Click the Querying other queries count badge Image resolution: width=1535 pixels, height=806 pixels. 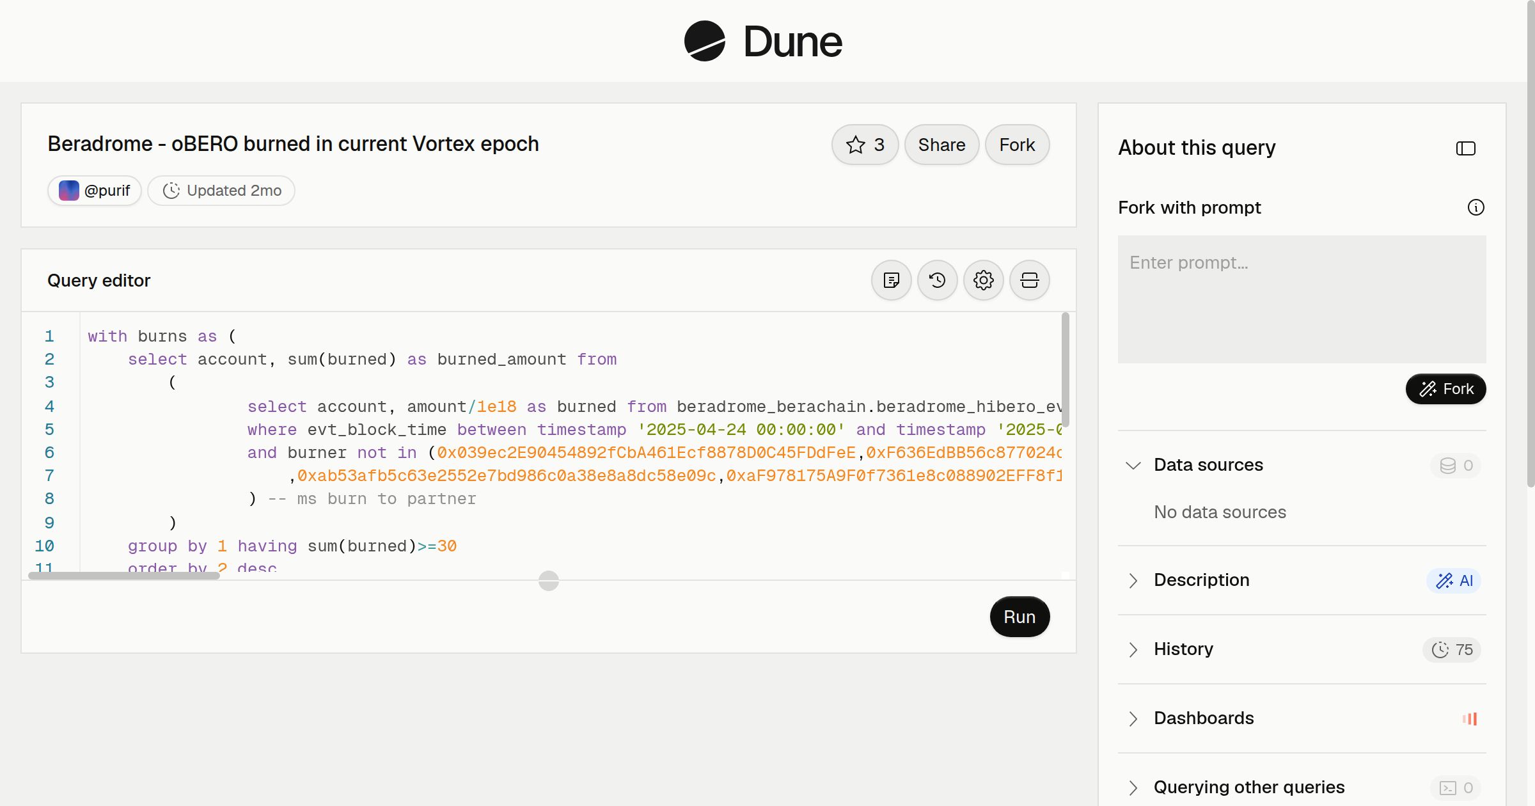pos(1456,787)
